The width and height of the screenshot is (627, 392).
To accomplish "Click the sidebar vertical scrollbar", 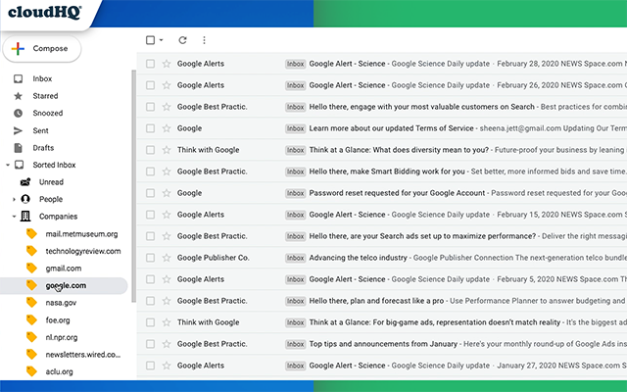I will 133,186.
